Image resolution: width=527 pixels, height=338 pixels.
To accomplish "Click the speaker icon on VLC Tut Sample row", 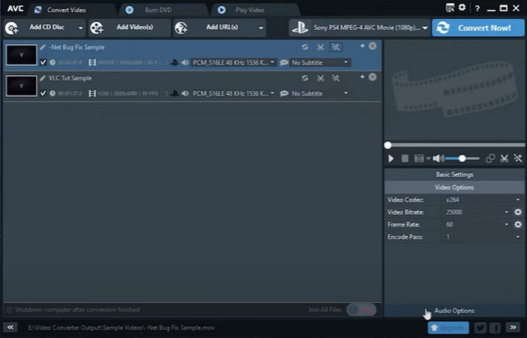I will (185, 93).
